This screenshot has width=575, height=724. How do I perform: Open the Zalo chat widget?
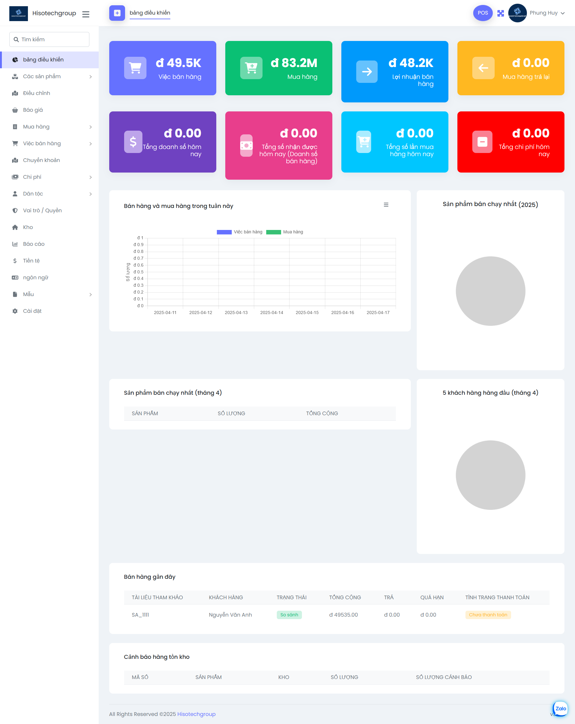tap(560, 708)
